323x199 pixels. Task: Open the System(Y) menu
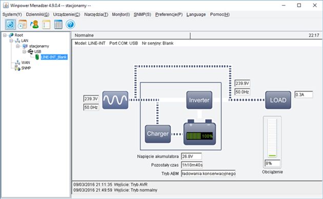pyautogui.click(x=12, y=14)
